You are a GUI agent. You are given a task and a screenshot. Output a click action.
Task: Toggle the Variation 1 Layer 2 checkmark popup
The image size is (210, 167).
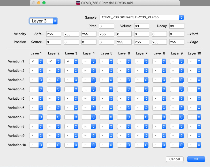click(x=54, y=61)
